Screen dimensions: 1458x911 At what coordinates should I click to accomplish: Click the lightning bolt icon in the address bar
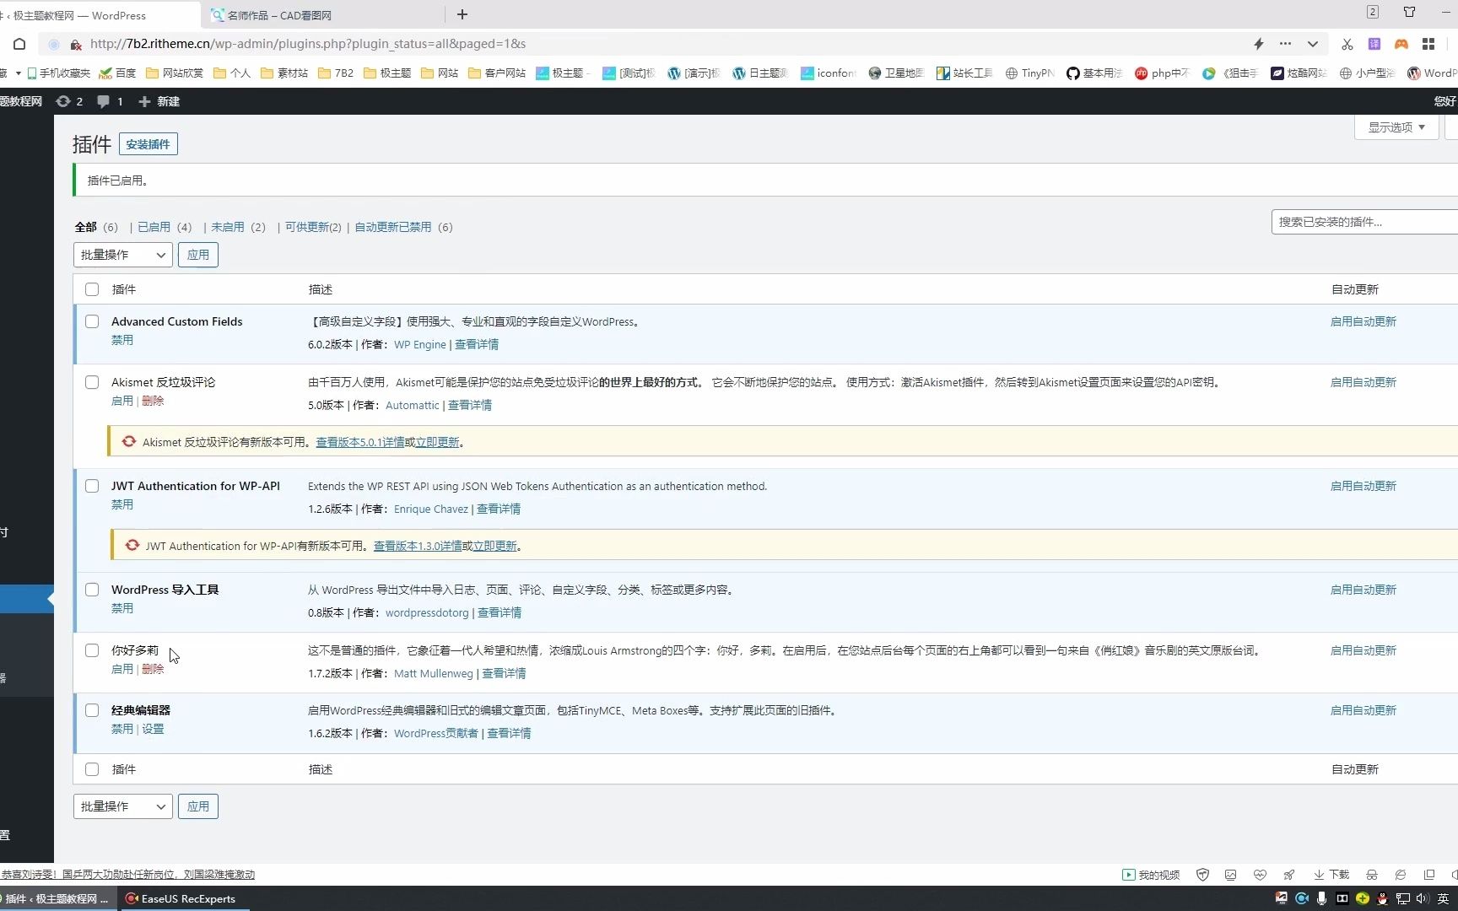(1258, 44)
